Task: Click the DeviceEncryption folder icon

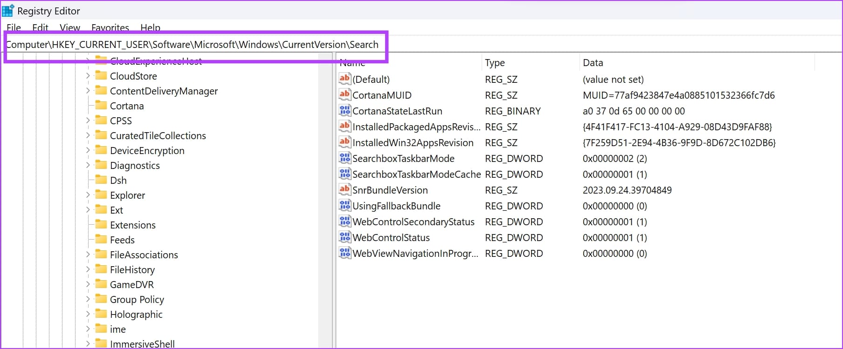Action: [x=101, y=150]
